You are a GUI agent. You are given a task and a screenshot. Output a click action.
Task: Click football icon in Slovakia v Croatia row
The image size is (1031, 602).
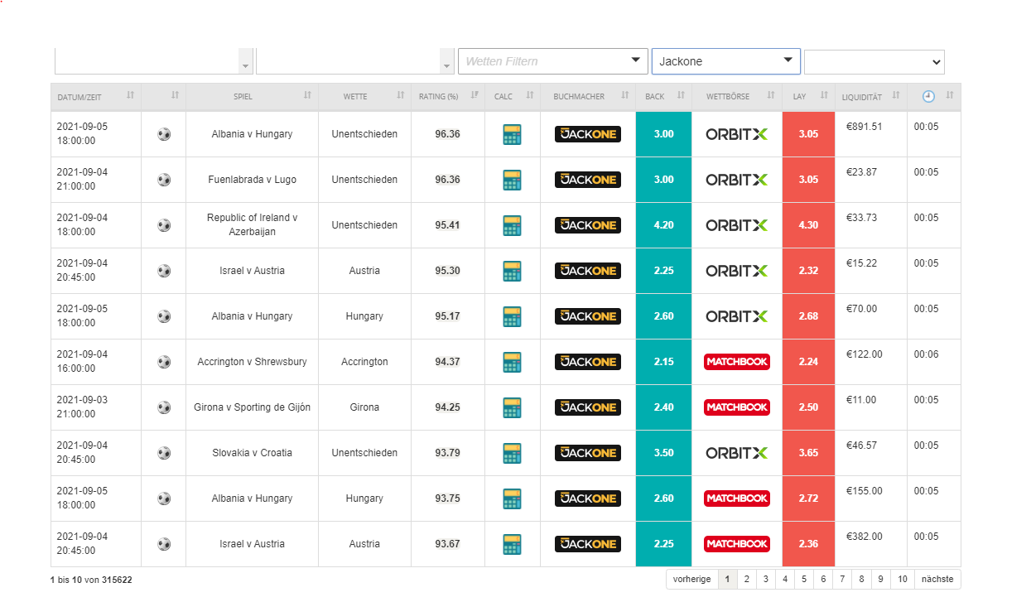point(164,453)
